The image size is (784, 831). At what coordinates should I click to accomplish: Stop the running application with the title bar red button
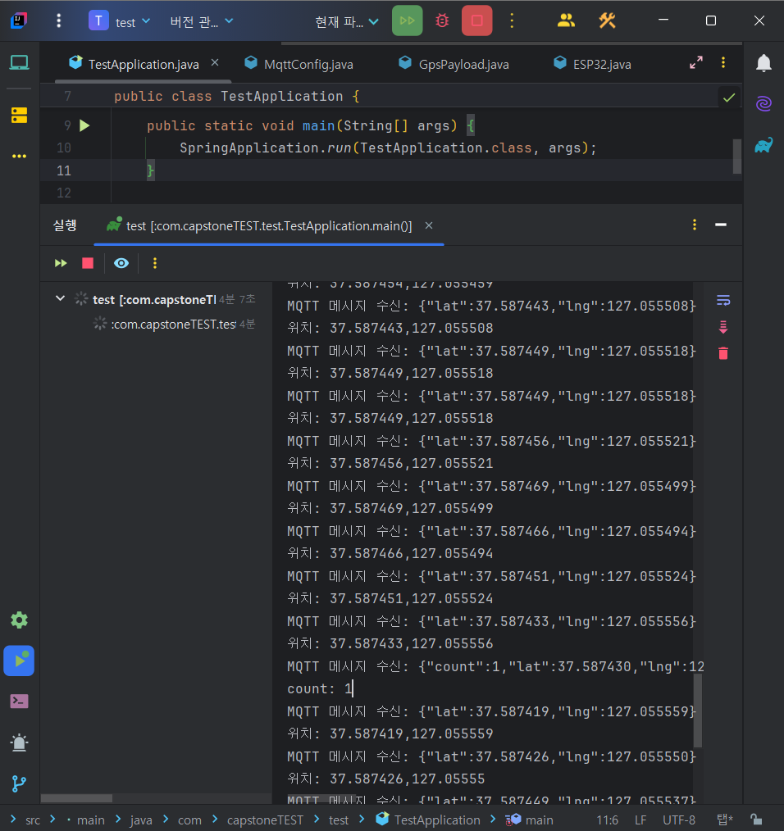(476, 20)
